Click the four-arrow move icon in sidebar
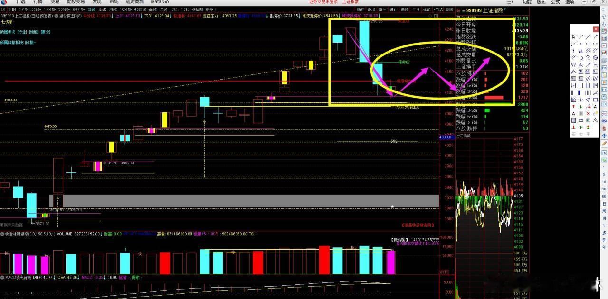The image size is (608, 299). pyautogui.click(x=604, y=136)
